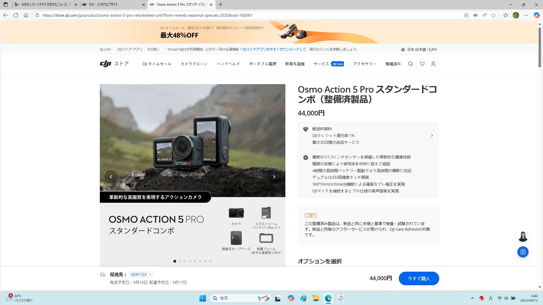Screen dimensions: 543x305
Task: Open 教育&産業 menu
Action: (295, 64)
